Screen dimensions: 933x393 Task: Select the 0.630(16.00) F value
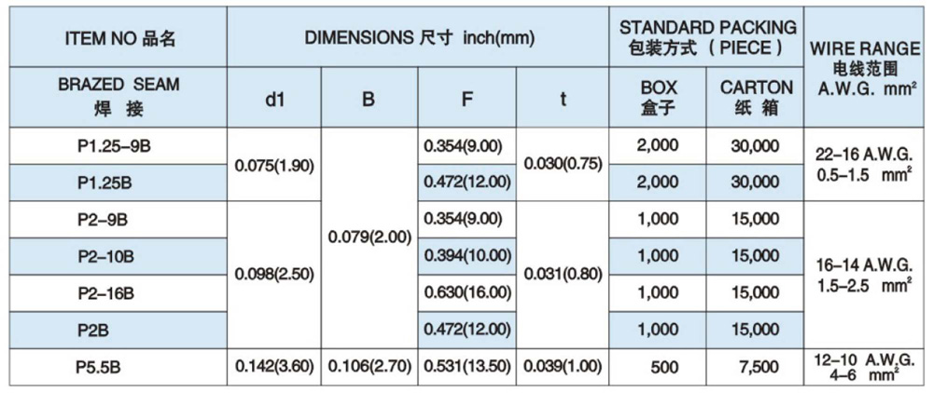tap(466, 293)
